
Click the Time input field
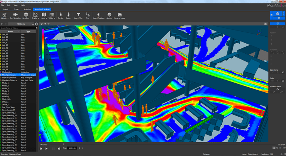click(72, 148)
